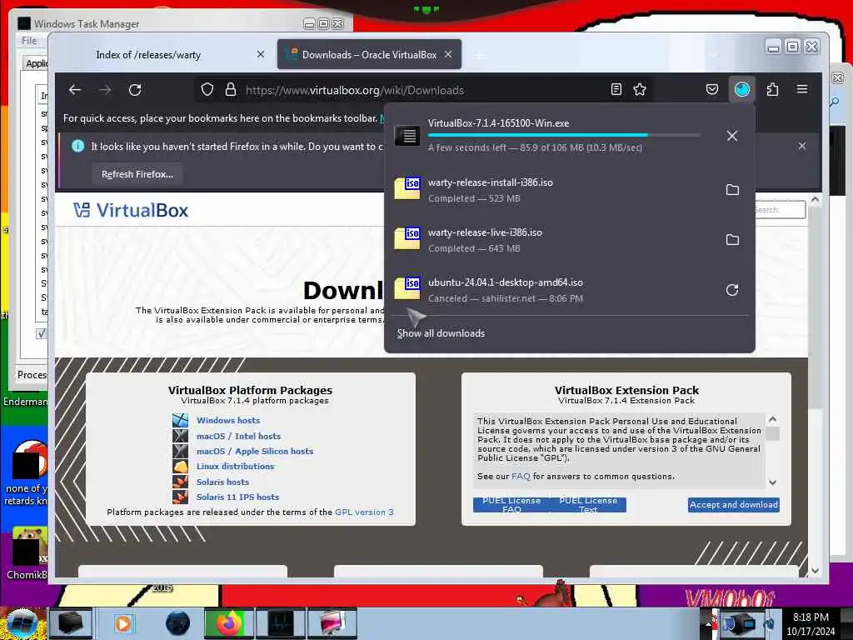Open tracking protection shield icon
The height and width of the screenshot is (640, 853).
207,90
